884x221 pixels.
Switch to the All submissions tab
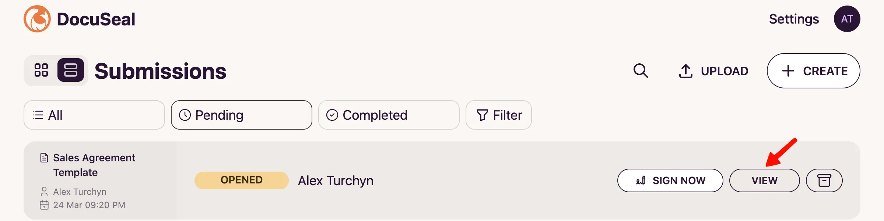(94, 115)
